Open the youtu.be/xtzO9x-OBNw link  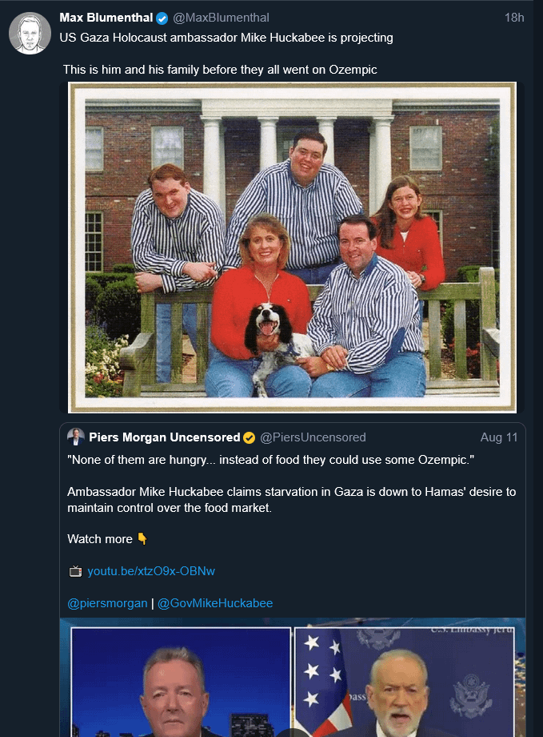click(x=151, y=571)
